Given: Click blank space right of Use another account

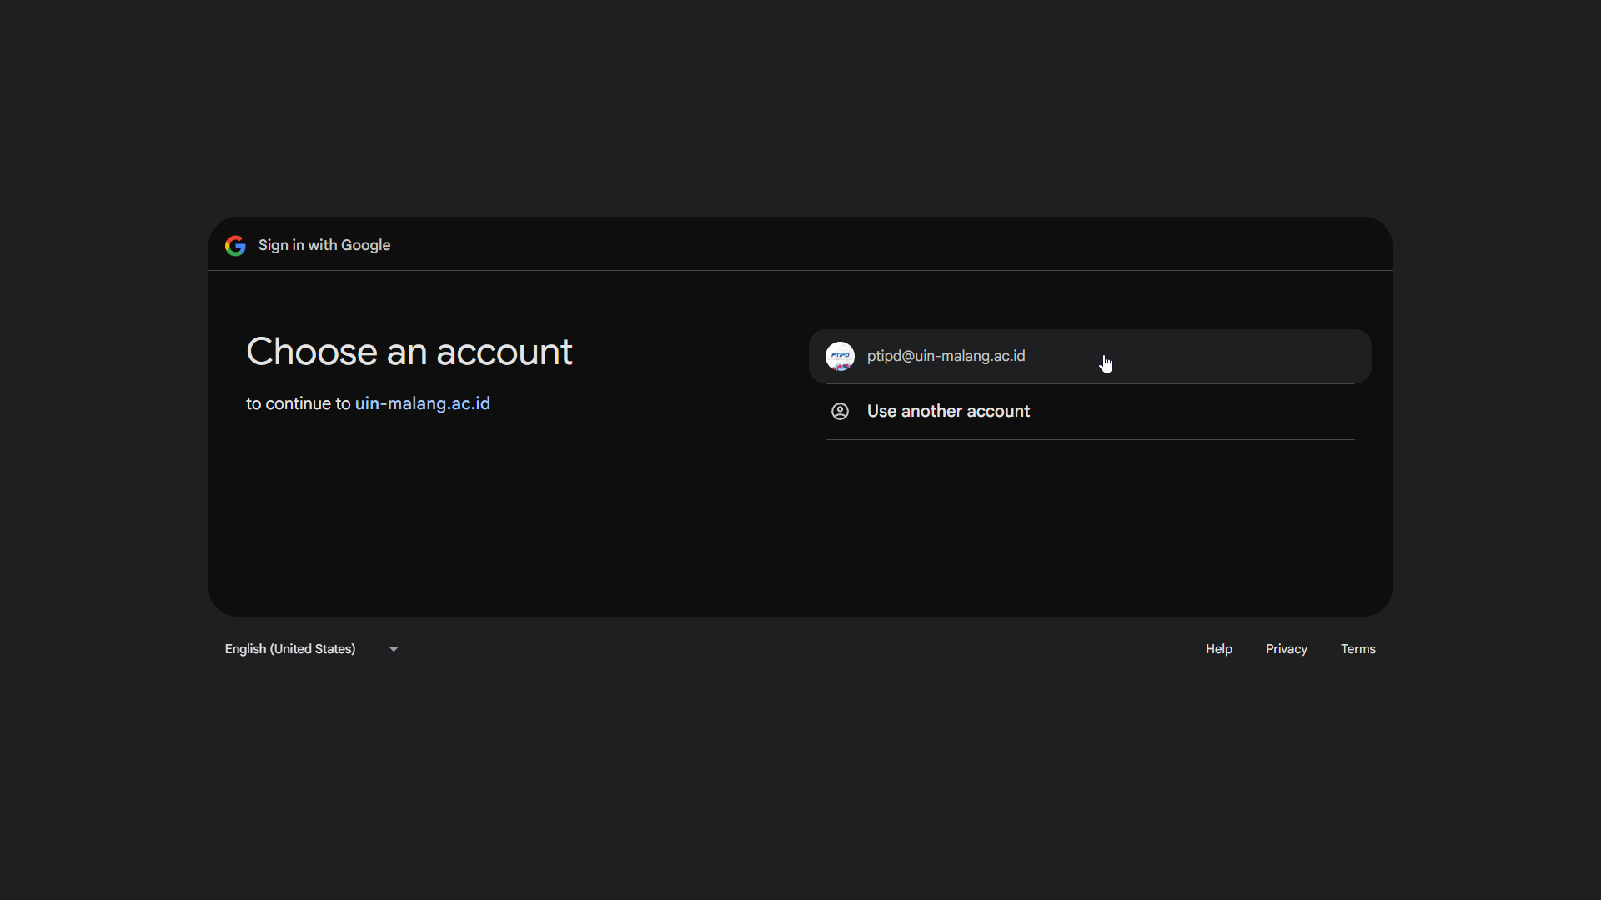Looking at the screenshot, I should [1209, 411].
